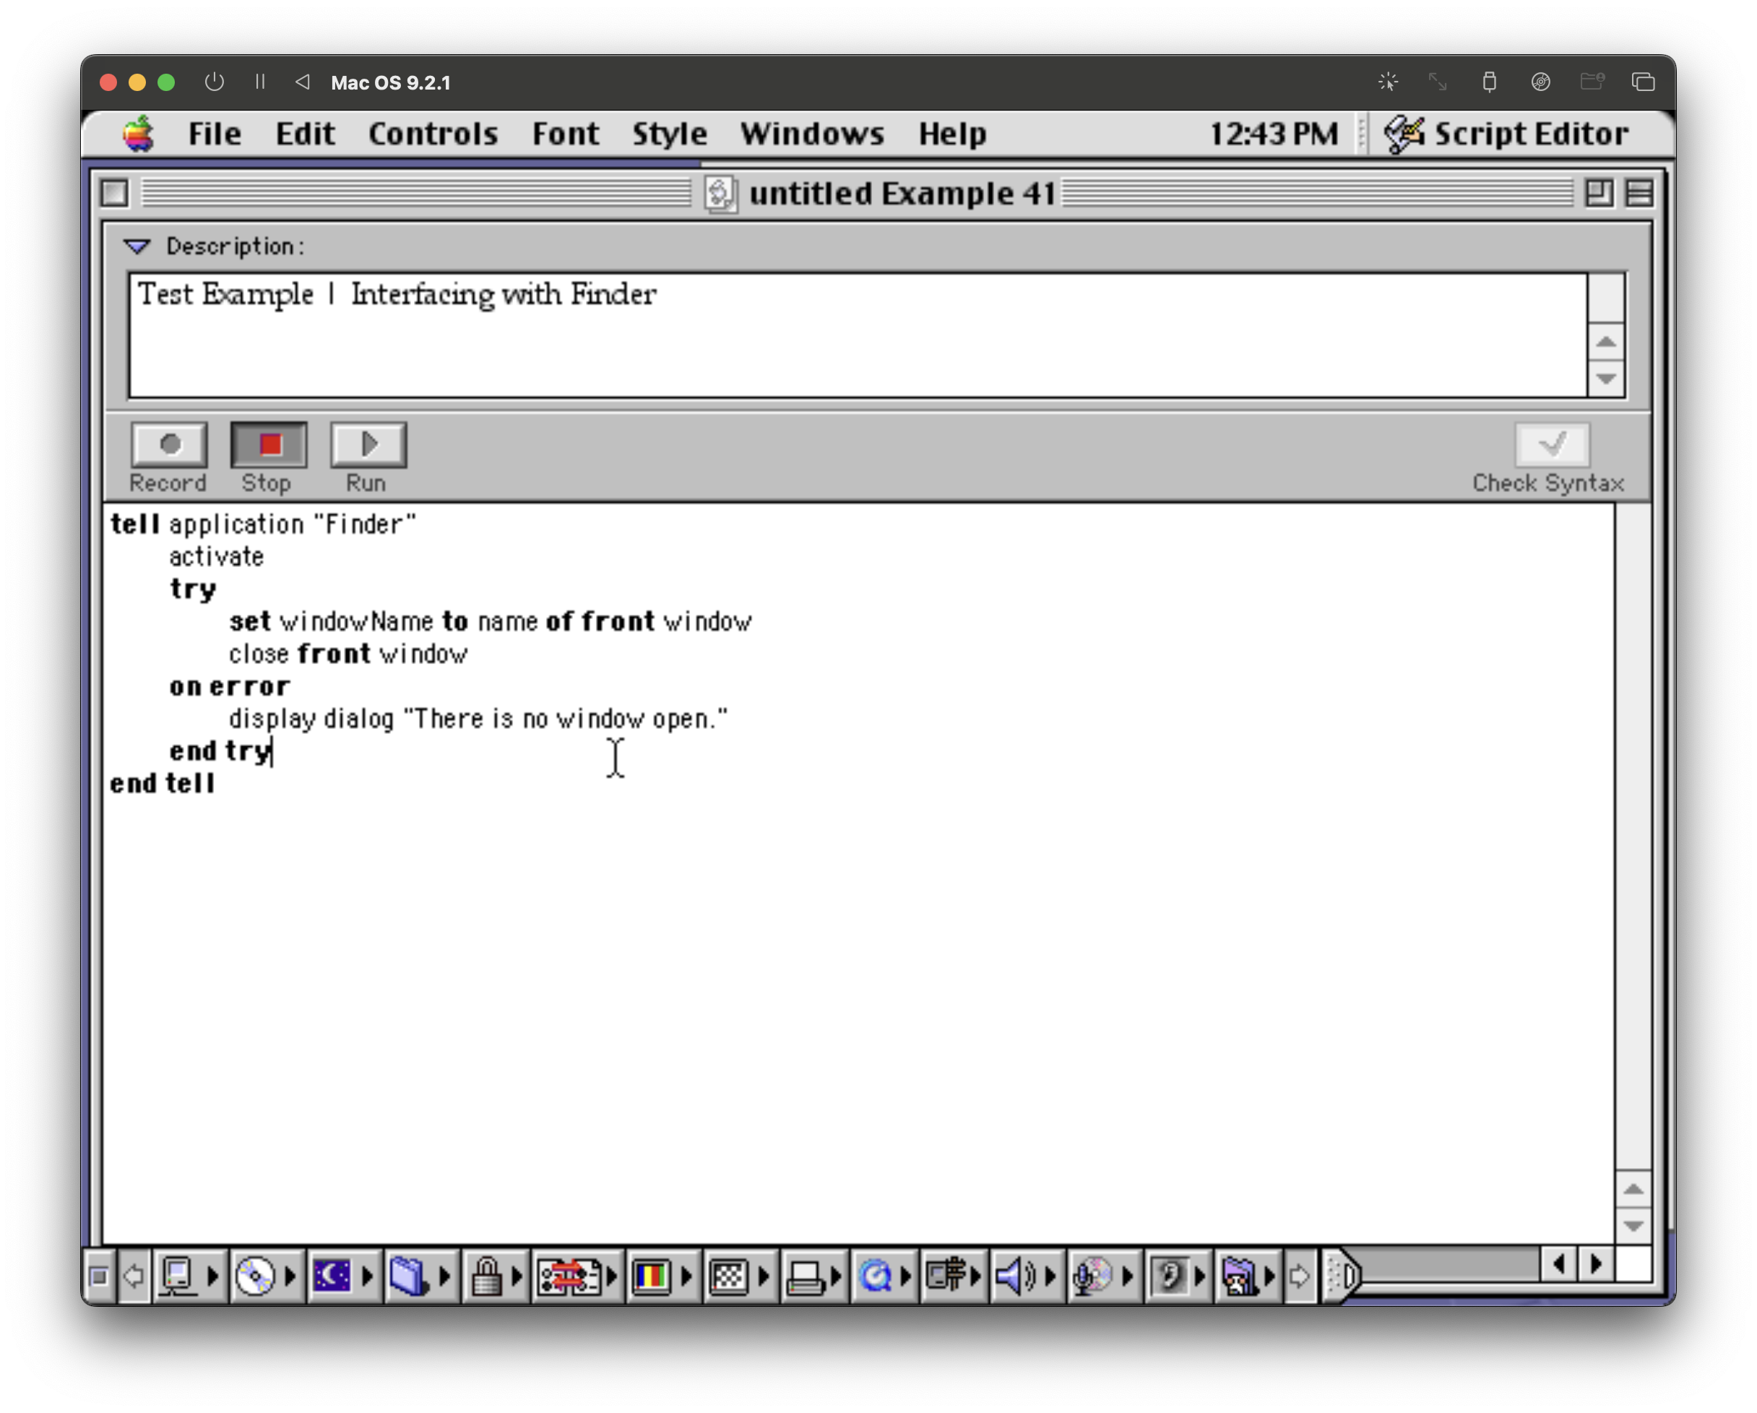The width and height of the screenshot is (1757, 1413).
Task: Open the Controls menu
Action: click(x=433, y=134)
